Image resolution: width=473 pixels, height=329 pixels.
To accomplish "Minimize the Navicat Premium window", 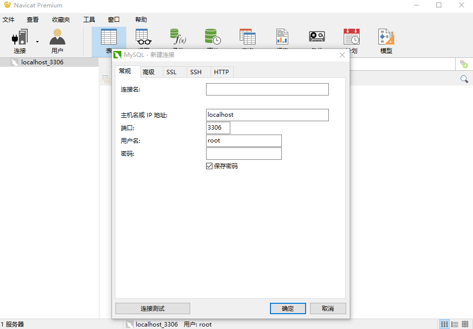I will point(417,5).
